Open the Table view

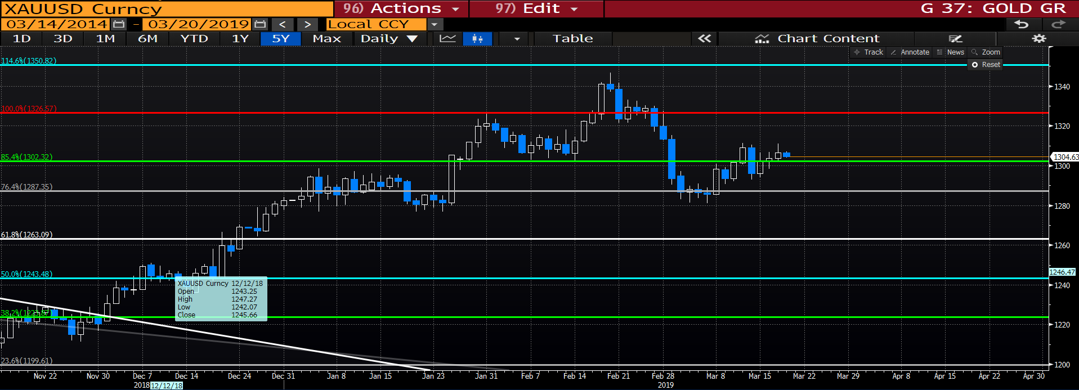click(572, 38)
